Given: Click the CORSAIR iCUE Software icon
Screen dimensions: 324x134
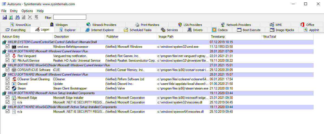Looking at the screenshot, I should click(14, 70).
